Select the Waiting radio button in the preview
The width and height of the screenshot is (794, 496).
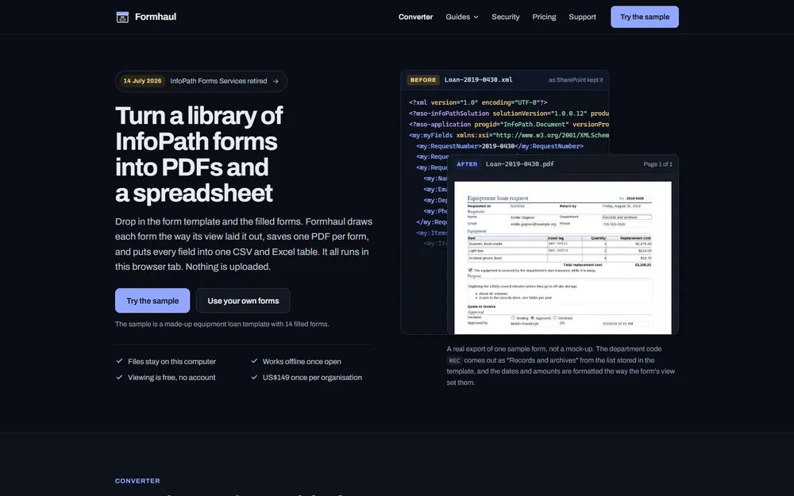513,318
